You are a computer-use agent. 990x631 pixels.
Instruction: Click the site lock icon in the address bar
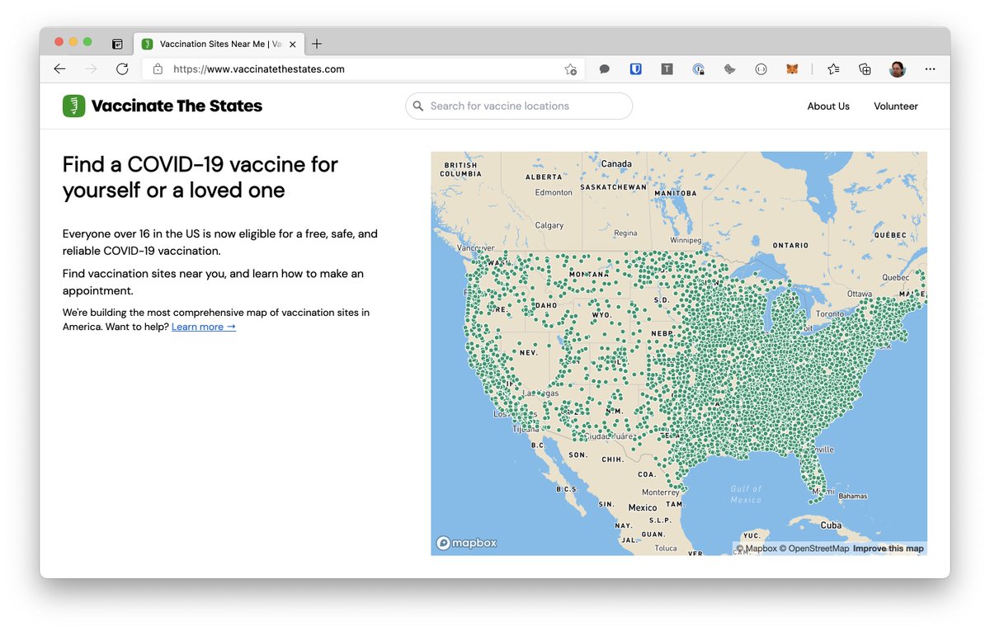pos(158,69)
